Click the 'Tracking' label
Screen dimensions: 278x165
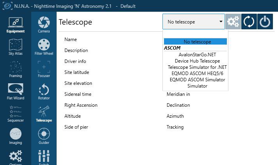tap(175, 127)
